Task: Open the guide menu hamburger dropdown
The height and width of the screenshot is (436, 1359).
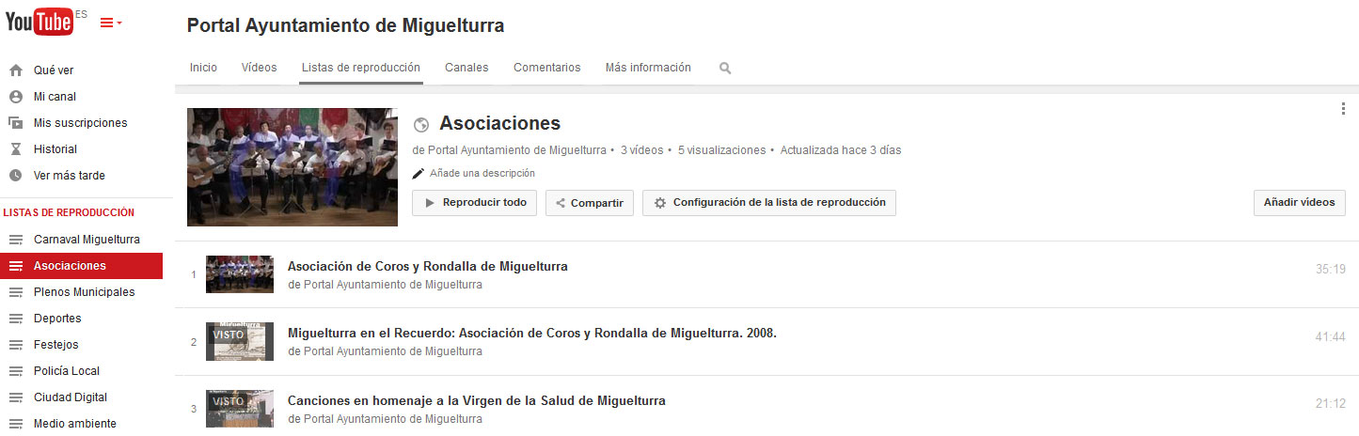Action: (x=111, y=23)
